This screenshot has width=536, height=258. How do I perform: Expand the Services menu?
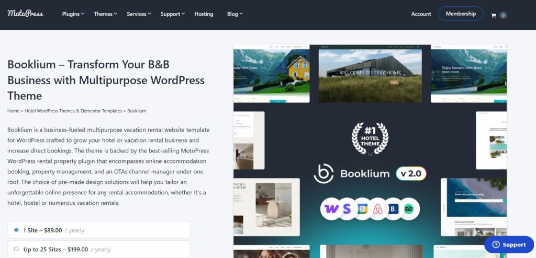pyautogui.click(x=139, y=14)
